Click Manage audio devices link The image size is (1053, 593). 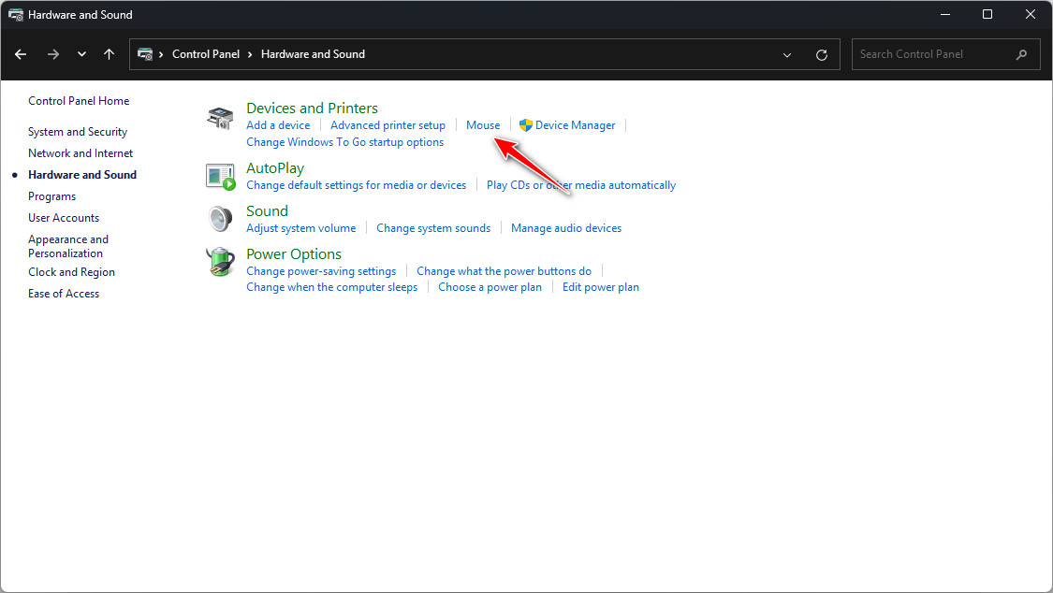tap(565, 228)
